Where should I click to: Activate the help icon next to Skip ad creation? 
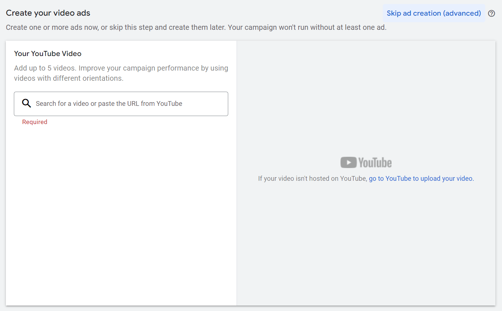491,13
